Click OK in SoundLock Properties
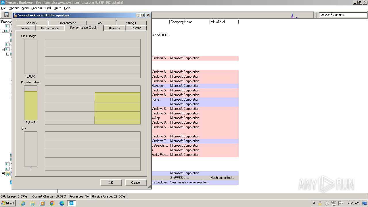Screen dimensions: 368x207 pos(111,183)
